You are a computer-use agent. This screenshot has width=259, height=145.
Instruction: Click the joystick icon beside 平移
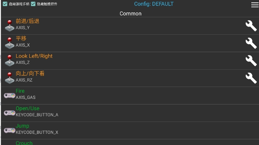click(x=10, y=43)
